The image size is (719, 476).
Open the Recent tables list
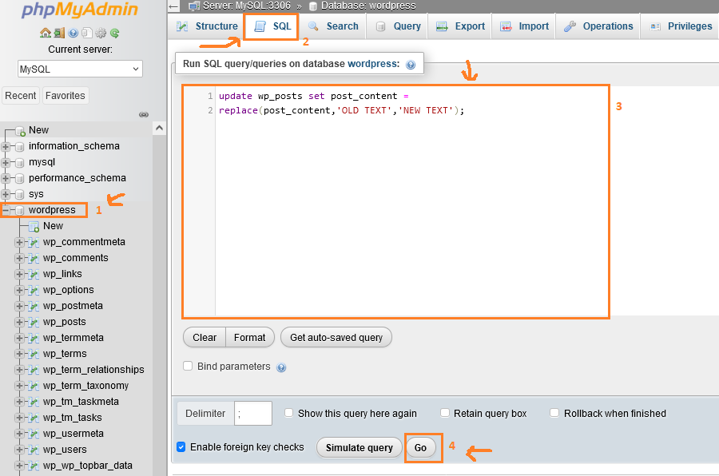[20, 95]
